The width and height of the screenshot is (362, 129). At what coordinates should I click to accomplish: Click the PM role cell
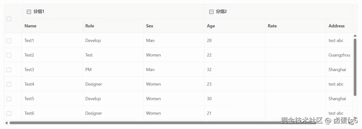coord(89,70)
